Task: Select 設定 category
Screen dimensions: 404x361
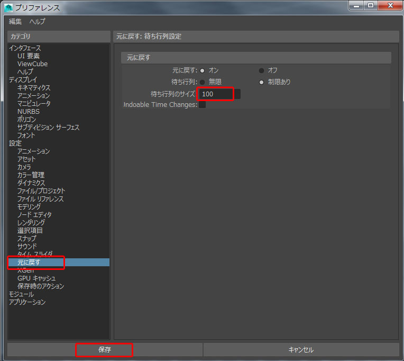Action: coord(15,143)
